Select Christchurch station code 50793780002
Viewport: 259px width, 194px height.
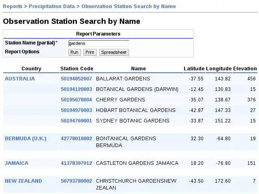click(76, 181)
